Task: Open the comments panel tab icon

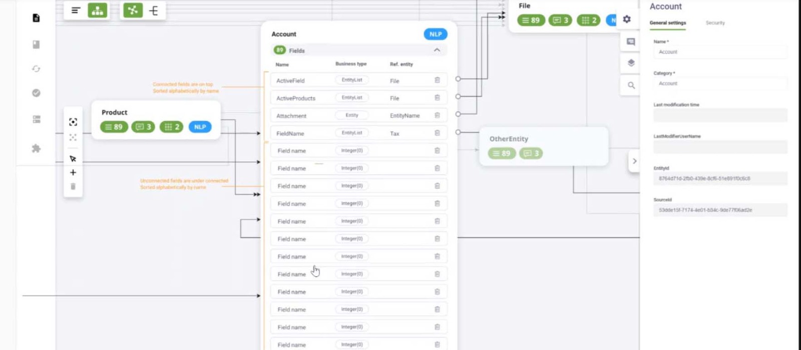Action: tap(631, 42)
